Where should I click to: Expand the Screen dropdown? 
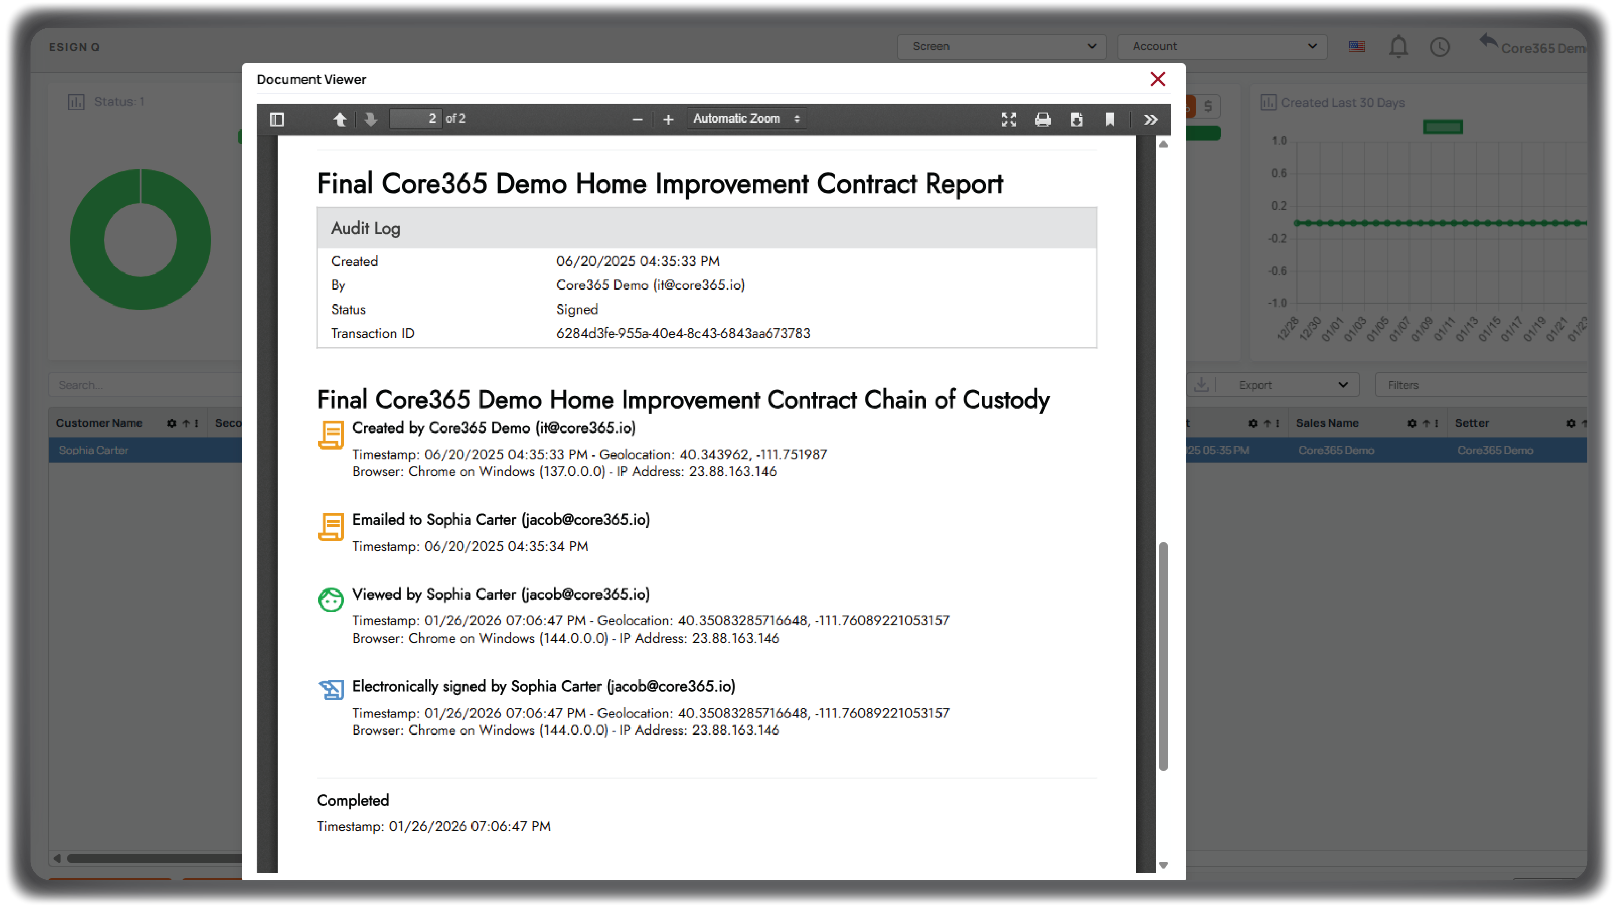[1001, 46]
